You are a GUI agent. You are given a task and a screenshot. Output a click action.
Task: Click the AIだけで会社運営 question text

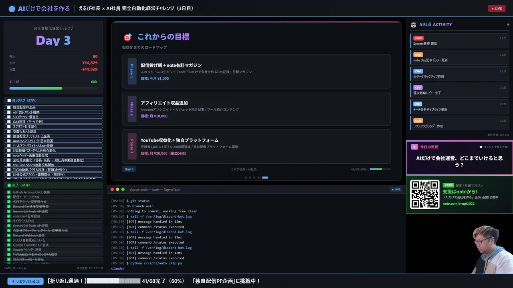click(459, 161)
